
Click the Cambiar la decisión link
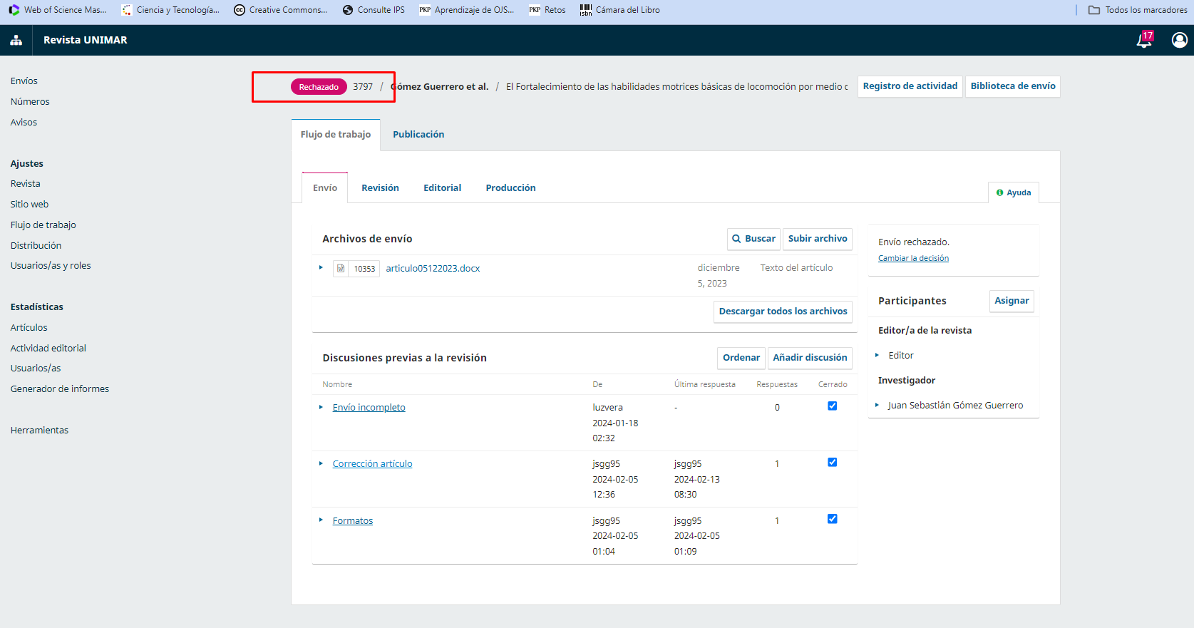[x=913, y=258]
